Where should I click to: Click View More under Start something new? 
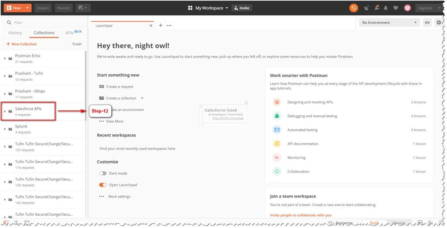tap(115, 121)
